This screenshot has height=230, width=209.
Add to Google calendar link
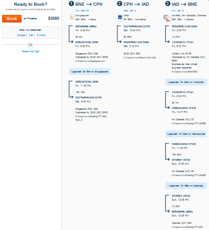[21, 35]
